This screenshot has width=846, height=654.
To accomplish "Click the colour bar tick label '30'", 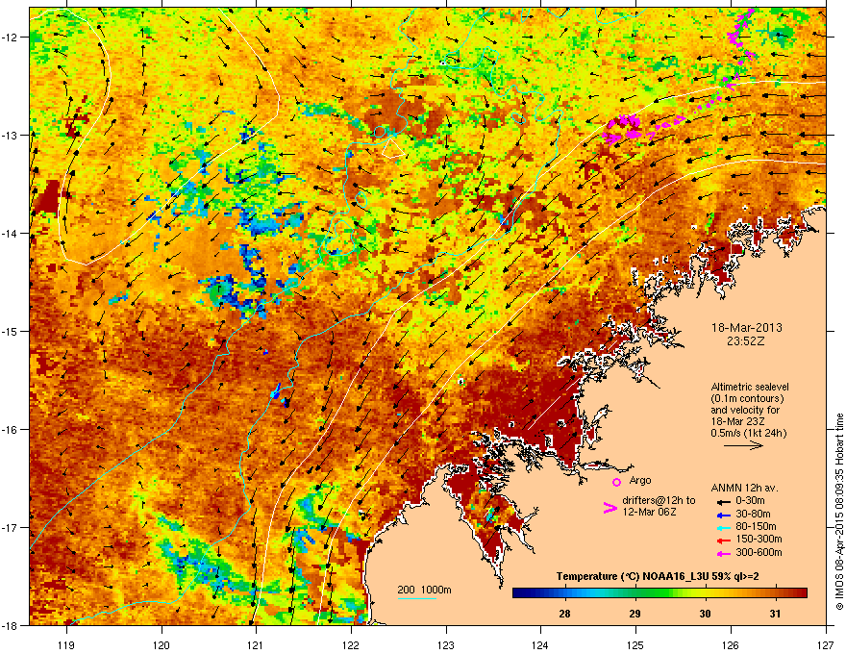I will click(x=706, y=614).
